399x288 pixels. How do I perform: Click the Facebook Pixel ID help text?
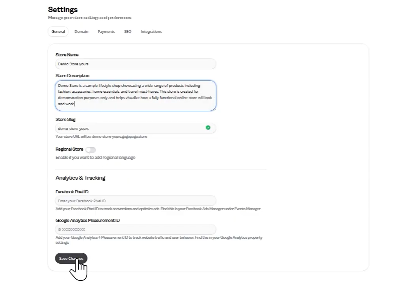(158, 209)
